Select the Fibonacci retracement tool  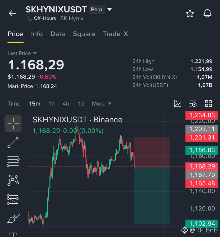point(13,199)
